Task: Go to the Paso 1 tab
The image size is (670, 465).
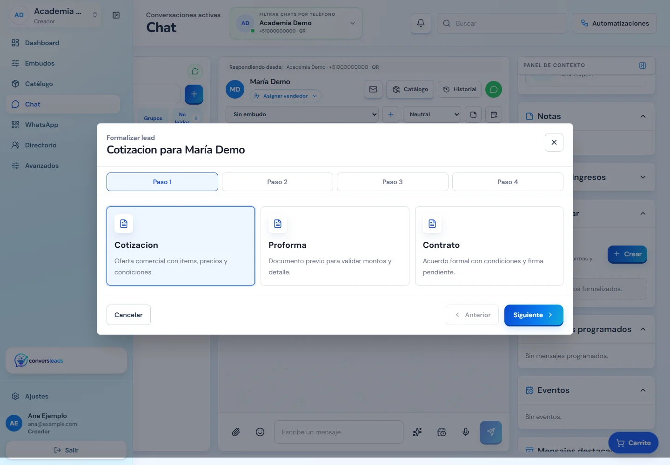Action: [x=162, y=182]
